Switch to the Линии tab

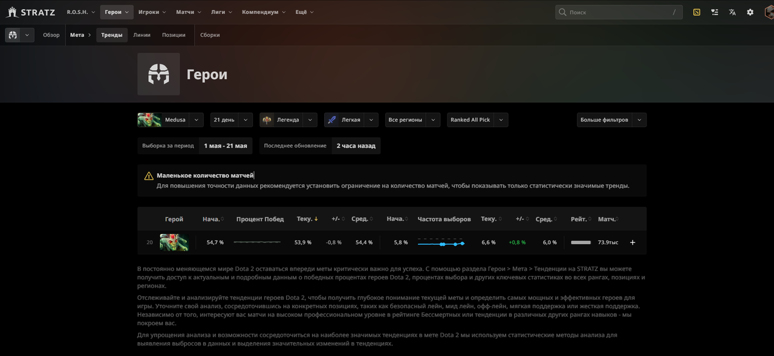point(142,35)
